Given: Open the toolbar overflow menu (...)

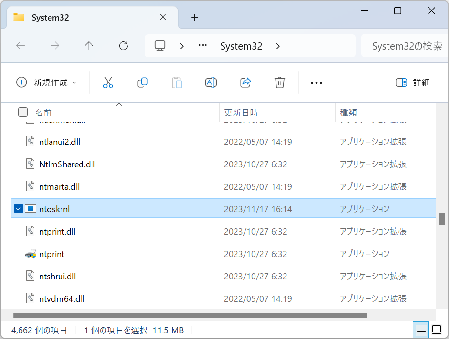Looking at the screenshot, I should point(316,82).
